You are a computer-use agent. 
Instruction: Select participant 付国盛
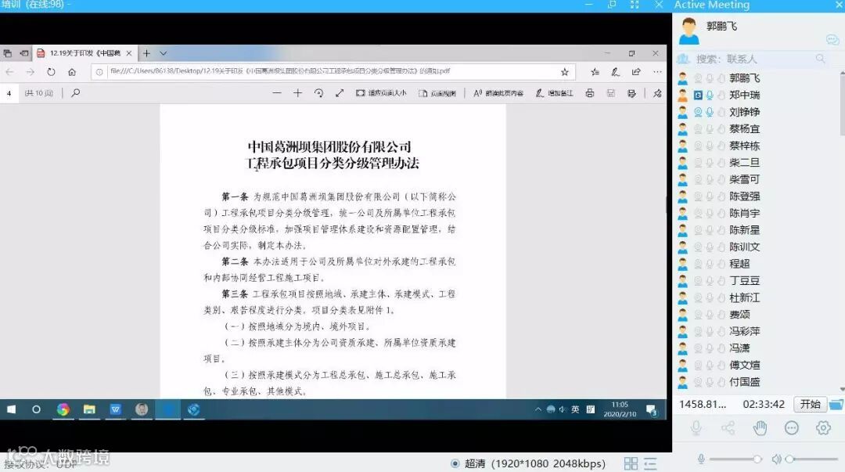click(744, 382)
